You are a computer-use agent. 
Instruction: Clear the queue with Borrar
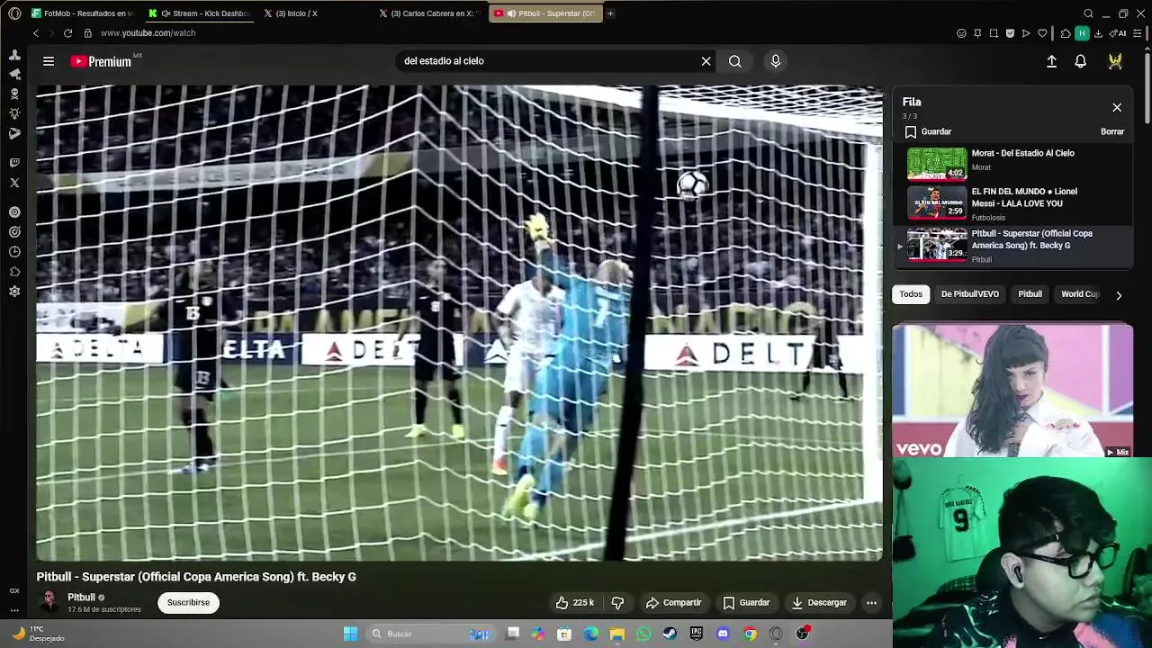(x=1112, y=131)
